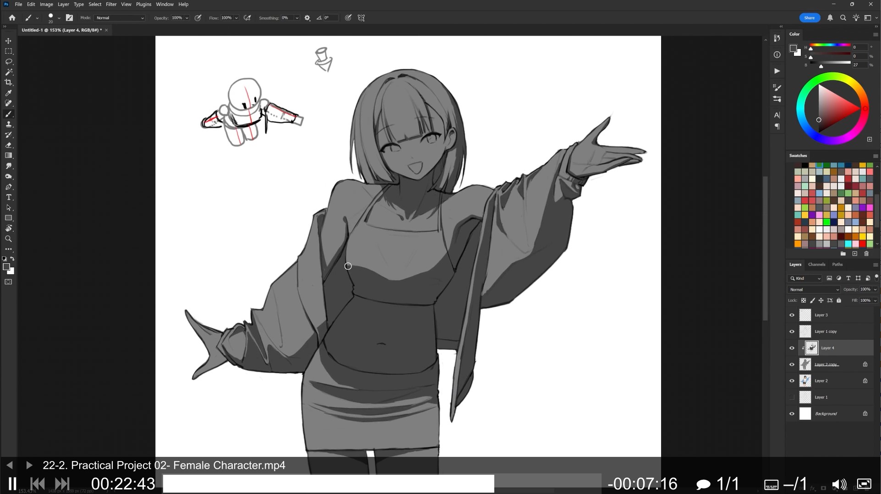This screenshot has width=881, height=494.
Task: Skip to the next video track
Action: click(62, 483)
